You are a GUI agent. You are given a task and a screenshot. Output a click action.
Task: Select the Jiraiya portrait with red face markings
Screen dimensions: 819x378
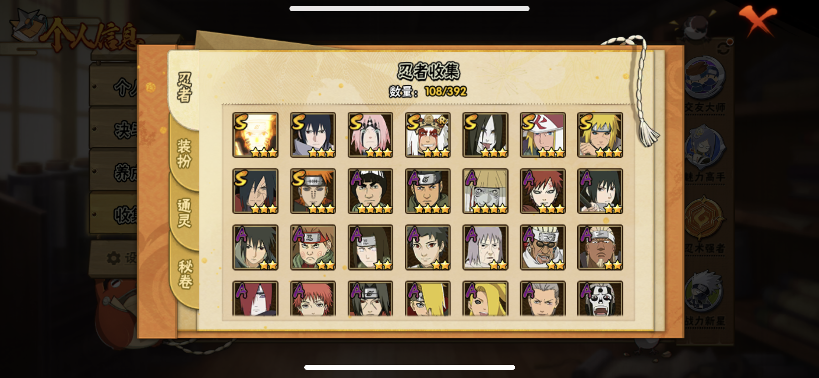pyautogui.click(x=428, y=135)
